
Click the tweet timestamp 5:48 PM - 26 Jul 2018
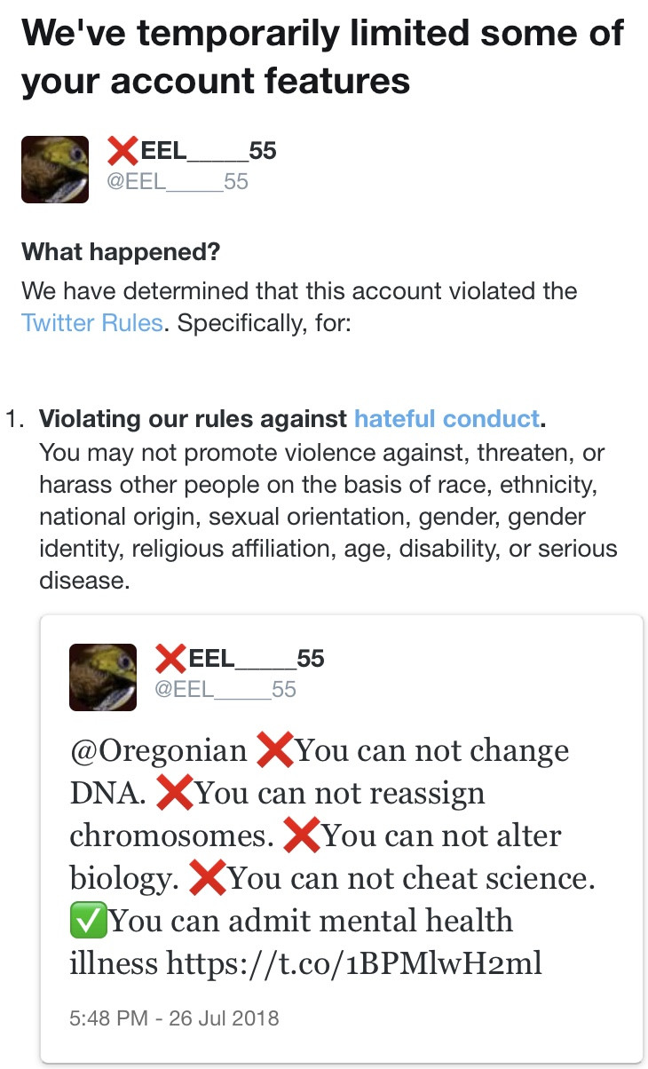tap(174, 1018)
